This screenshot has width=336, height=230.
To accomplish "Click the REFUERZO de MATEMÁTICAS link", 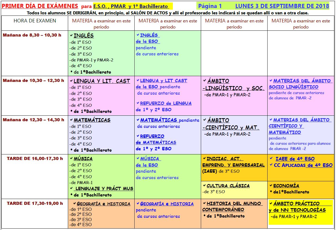I will click(156, 139).
